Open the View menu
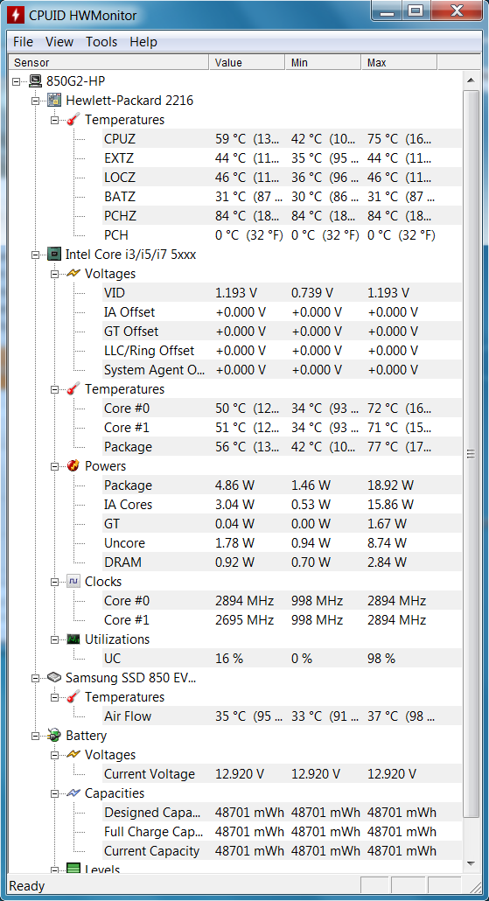Viewport: 489px width, 901px height. (59, 42)
